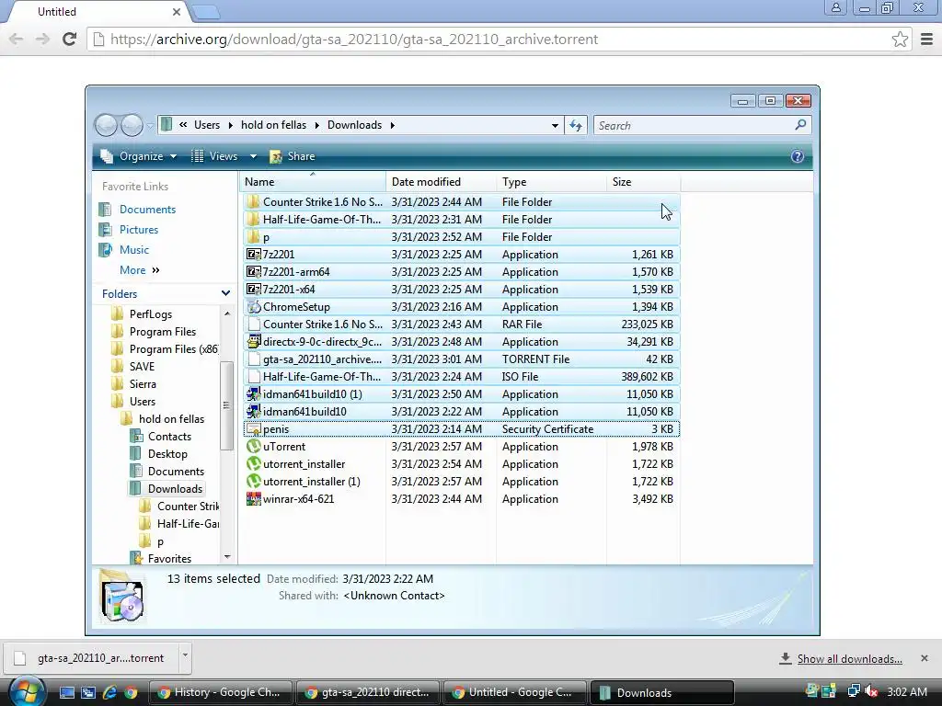Viewport: 942px width, 706px height.
Task: Expand the address bar history dropdown
Action: point(555,125)
